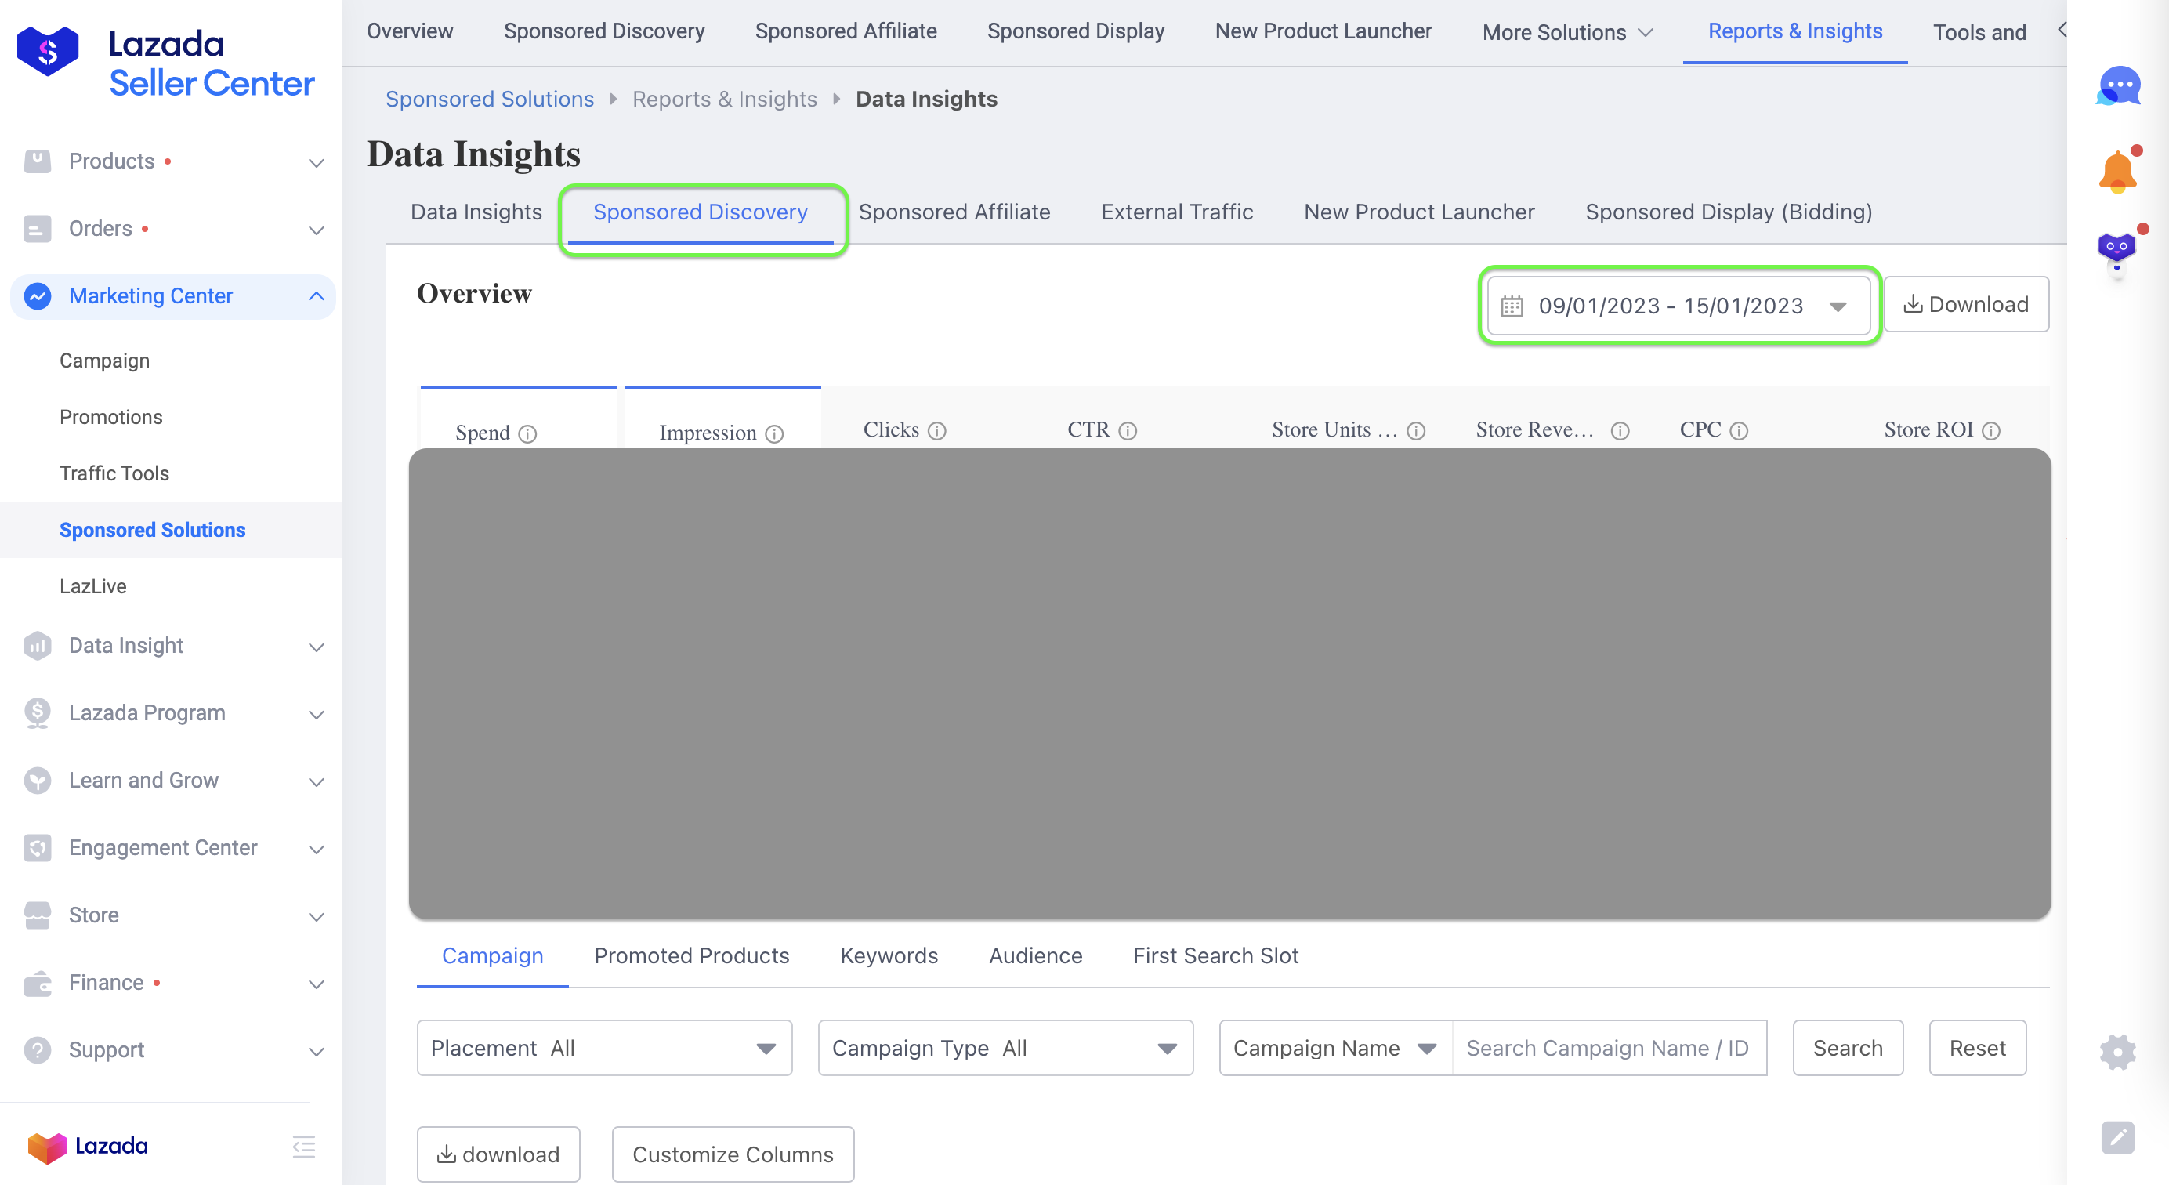The height and width of the screenshot is (1185, 2169).
Task: Open the Placement All dropdown
Action: point(603,1048)
